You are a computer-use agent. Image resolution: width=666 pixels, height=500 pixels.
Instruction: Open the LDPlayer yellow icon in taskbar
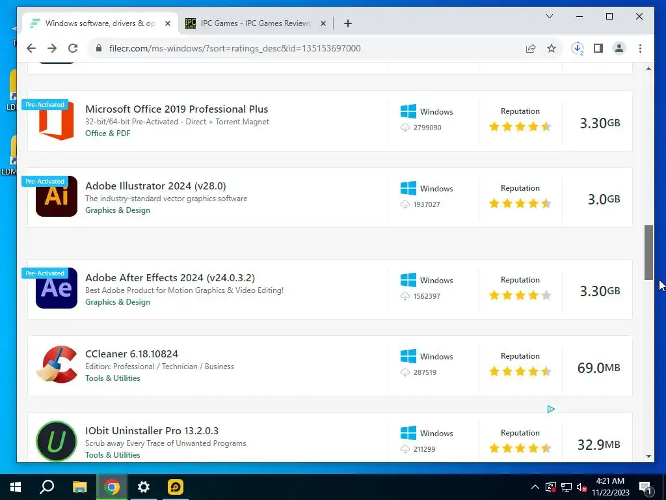pos(176,487)
